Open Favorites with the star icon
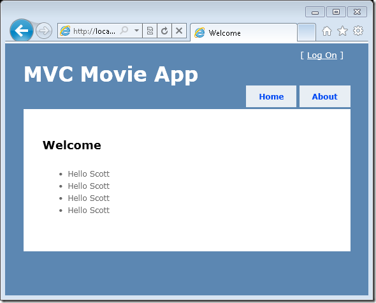The height and width of the screenshot is (303, 376). click(342, 31)
